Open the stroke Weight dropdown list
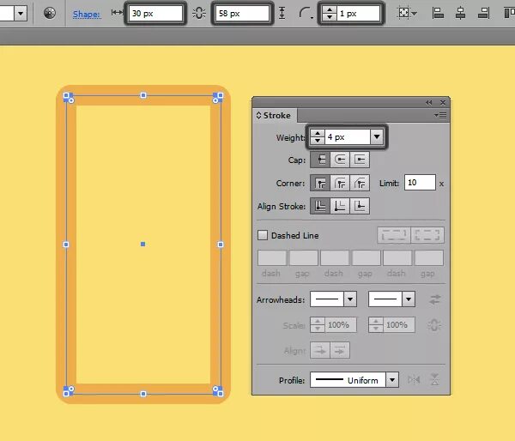 (x=377, y=136)
